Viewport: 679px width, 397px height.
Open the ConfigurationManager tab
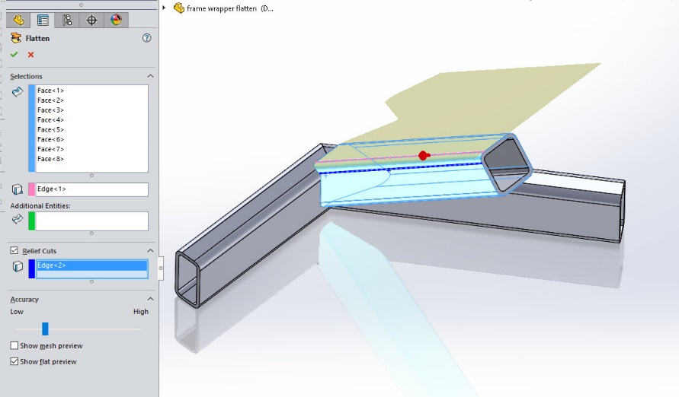(x=67, y=20)
